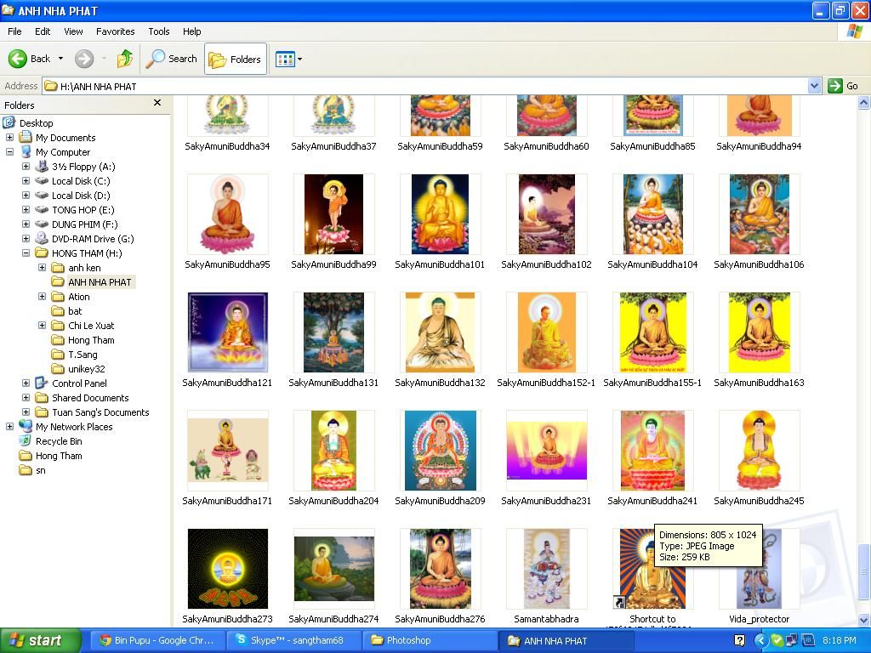Image resolution: width=871 pixels, height=653 pixels.
Task: Select T.Sang folder icon
Action: 58,355
